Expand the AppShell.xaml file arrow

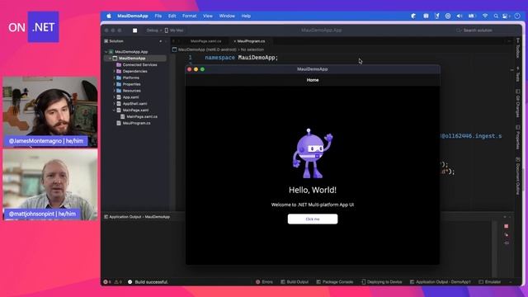[x=114, y=104]
